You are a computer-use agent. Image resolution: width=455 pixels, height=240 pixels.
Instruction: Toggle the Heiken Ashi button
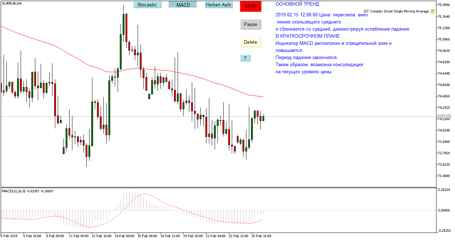[219, 5]
